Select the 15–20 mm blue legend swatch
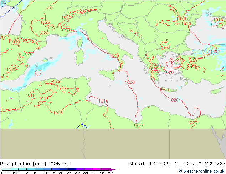226x174 pixels. pyautogui.click(x=56, y=169)
